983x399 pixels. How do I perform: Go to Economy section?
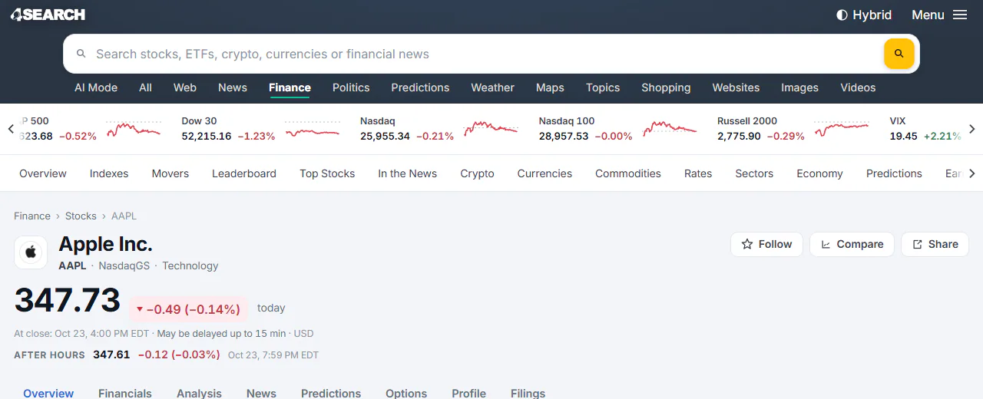point(819,173)
